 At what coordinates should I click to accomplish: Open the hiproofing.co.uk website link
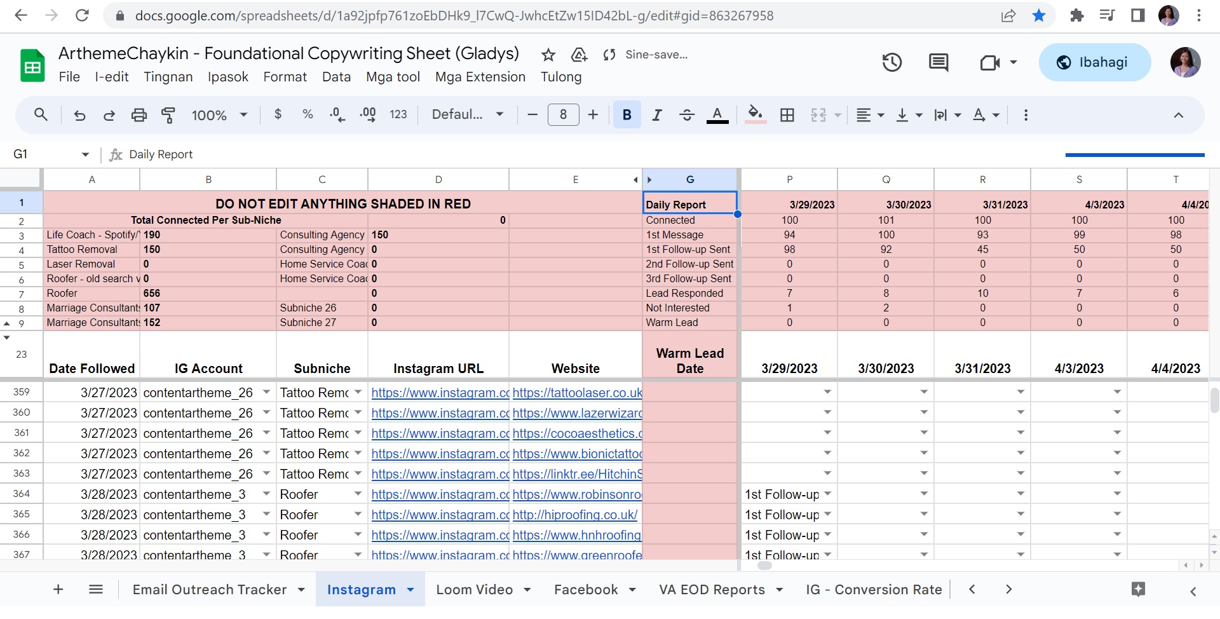(574, 515)
